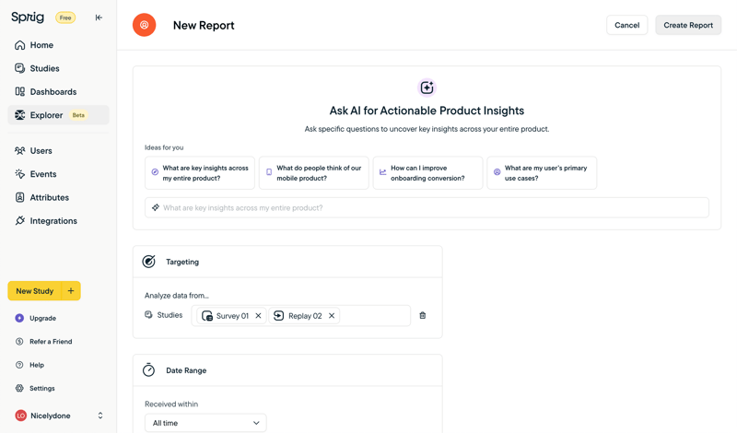Click the 'Analyze data from...' text
The height and width of the screenshot is (433, 737).
point(177,296)
